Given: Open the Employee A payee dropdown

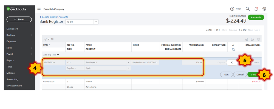Looking at the screenshot, I should (128, 62).
